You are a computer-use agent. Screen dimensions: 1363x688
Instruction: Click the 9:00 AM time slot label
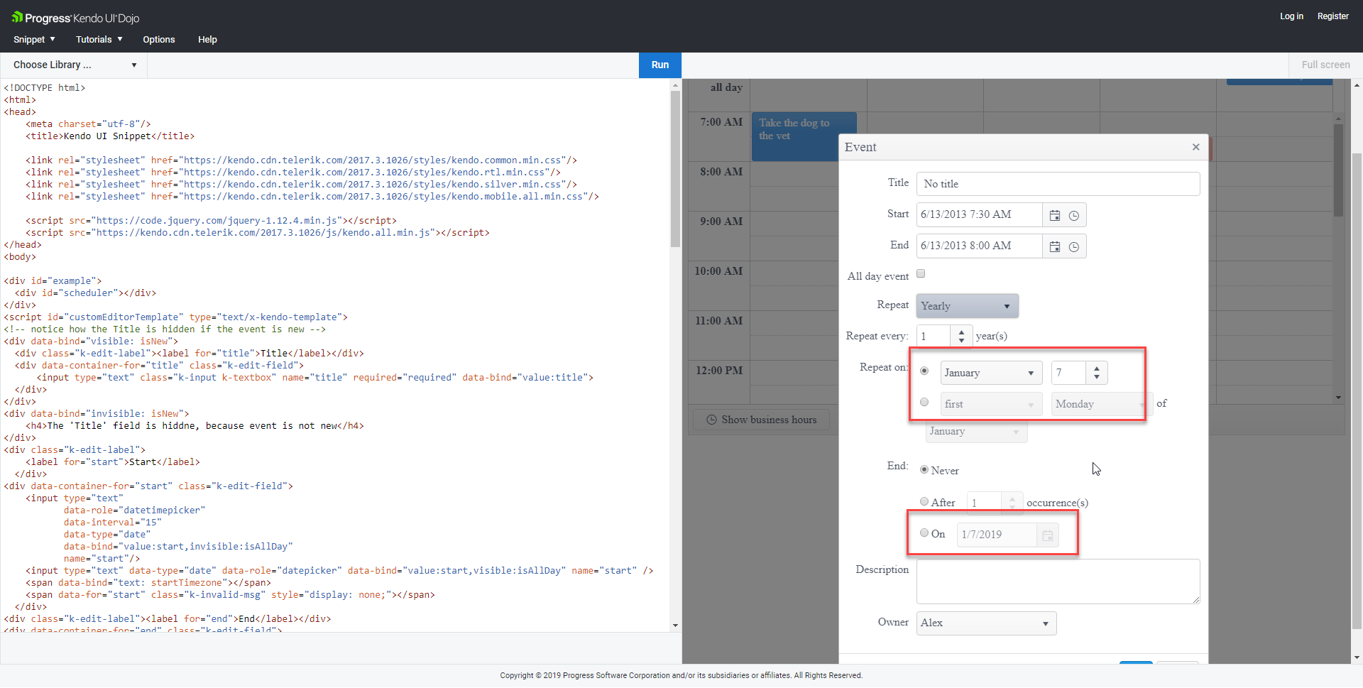(721, 222)
